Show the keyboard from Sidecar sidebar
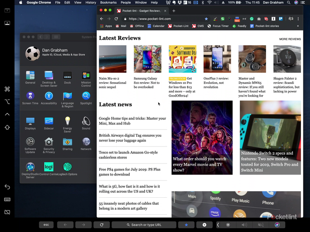The width and height of the screenshot is (310, 232). [7, 199]
